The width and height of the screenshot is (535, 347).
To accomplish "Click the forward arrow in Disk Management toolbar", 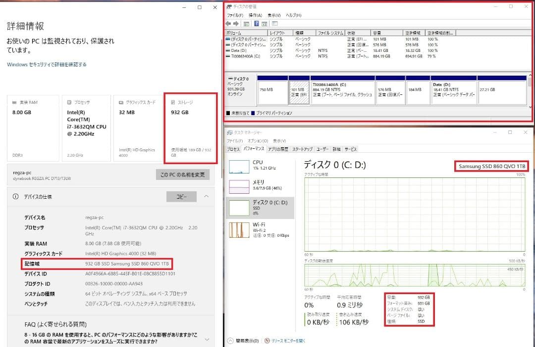I will pyautogui.click(x=235, y=23).
